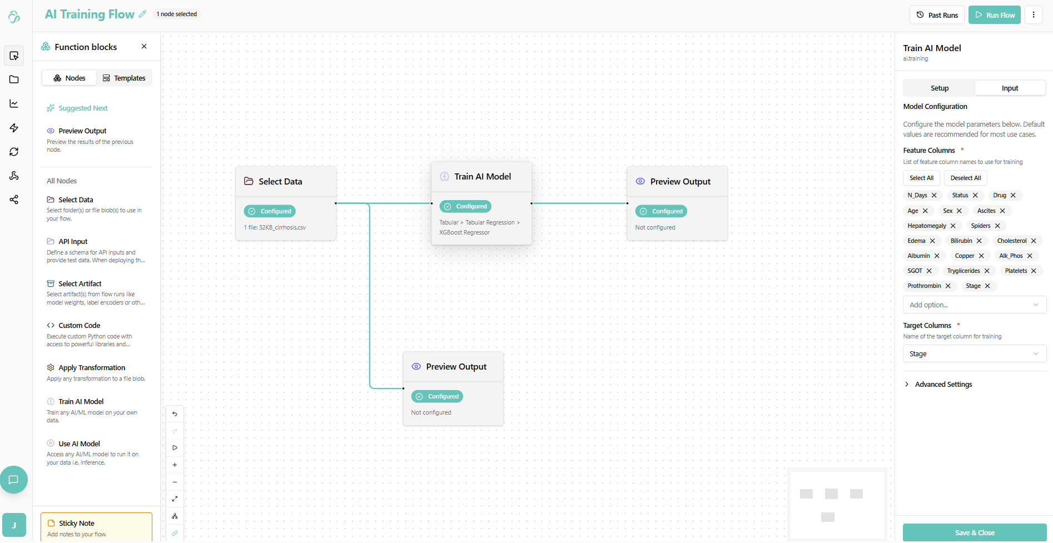Remove the N_Days feature column tag

point(934,196)
